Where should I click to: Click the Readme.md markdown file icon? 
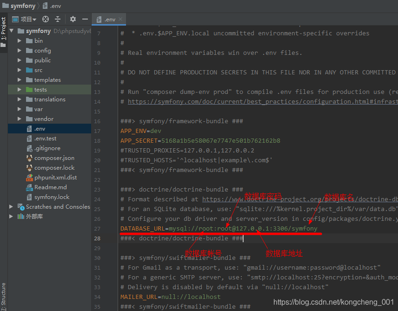click(x=29, y=187)
